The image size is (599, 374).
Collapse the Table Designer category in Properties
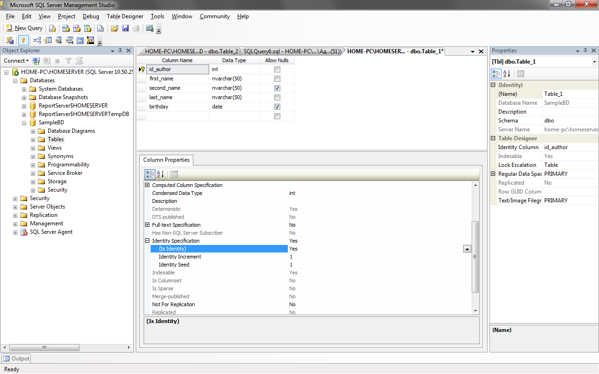[493, 138]
